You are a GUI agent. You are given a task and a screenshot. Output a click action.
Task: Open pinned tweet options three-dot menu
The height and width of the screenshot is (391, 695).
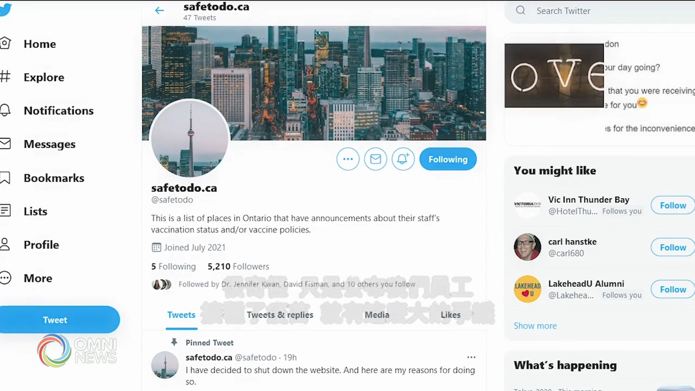pyautogui.click(x=471, y=357)
